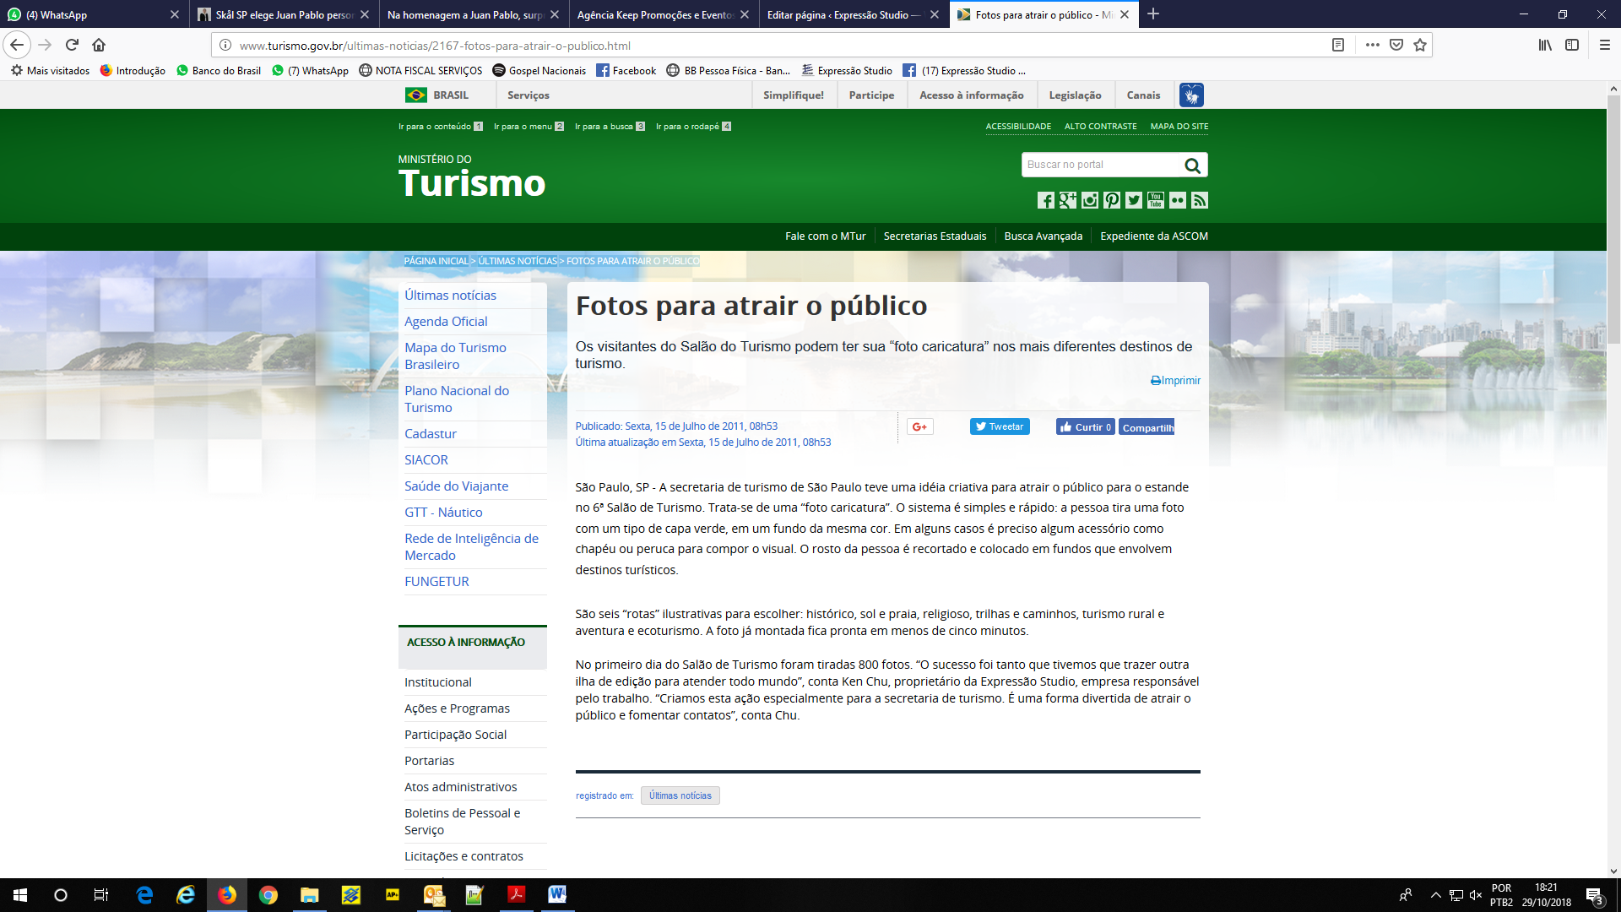The width and height of the screenshot is (1621, 912).
Task: Share on Facebook with Compartilhar
Action: point(1147,427)
